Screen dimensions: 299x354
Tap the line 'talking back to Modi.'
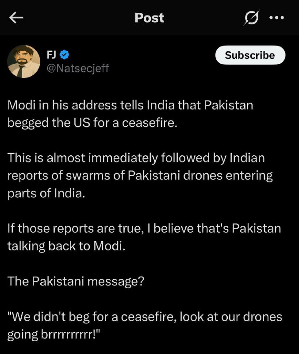pos(66,246)
